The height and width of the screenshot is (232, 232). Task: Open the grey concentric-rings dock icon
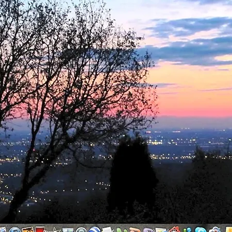click(81, 230)
